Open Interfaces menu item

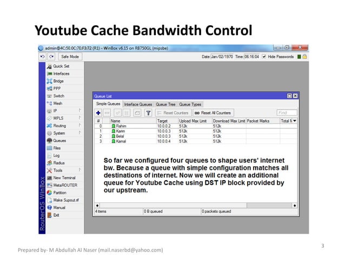click(x=64, y=73)
